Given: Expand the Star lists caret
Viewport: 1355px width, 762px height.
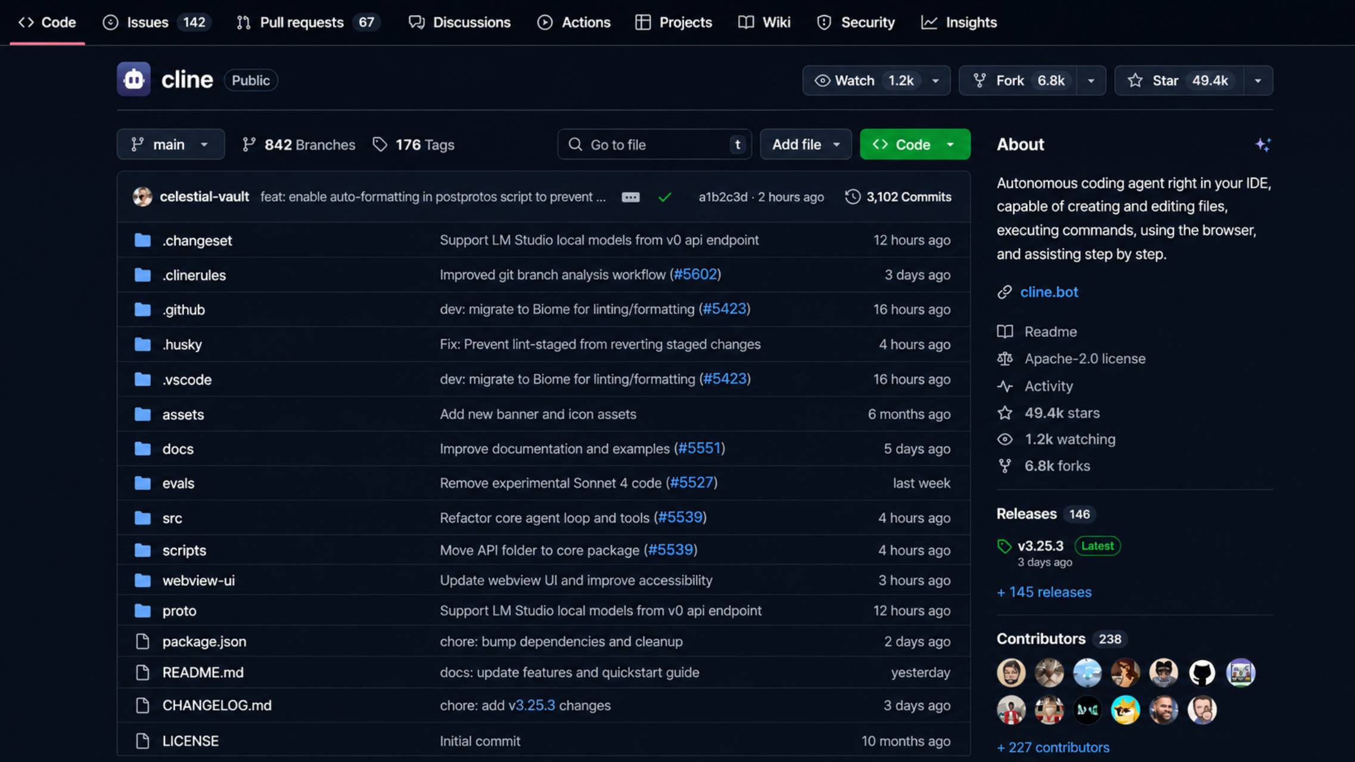Looking at the screenshot, I should pos(1258,80).
